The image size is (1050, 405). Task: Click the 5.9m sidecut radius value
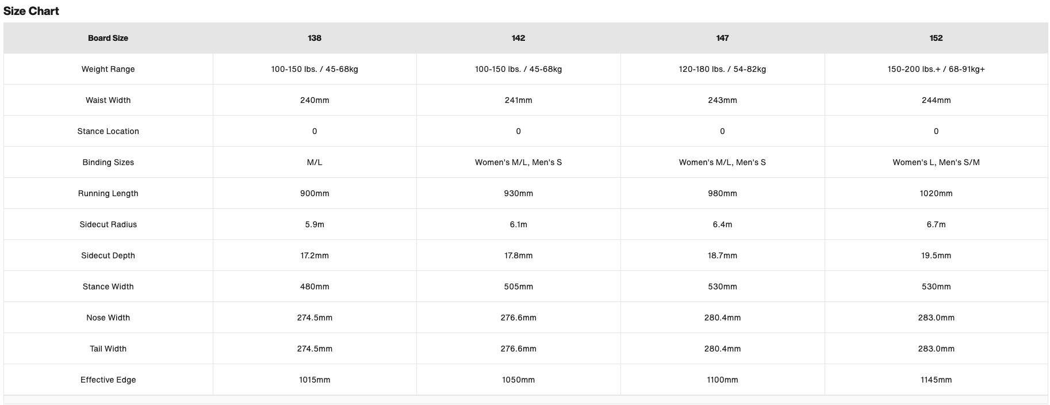pyautogui.click(x=315, y=224)
